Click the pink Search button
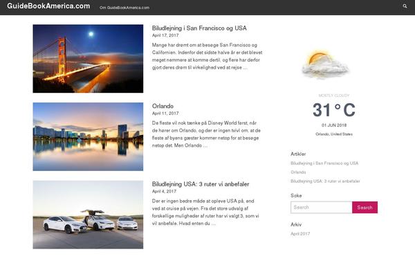 pyautogui.click(x=365, y=207)
